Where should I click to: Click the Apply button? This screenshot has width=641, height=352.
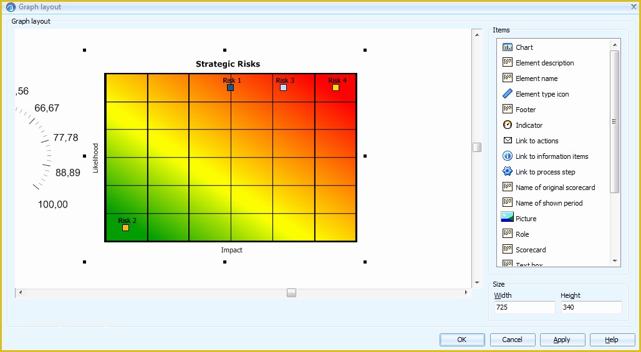(x=562, y=340)
